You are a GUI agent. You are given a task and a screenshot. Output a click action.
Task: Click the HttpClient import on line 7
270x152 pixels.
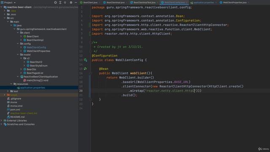(132, 34)
